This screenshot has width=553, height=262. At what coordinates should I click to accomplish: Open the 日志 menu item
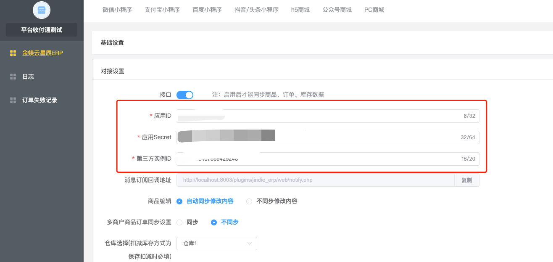click(28, 77)
